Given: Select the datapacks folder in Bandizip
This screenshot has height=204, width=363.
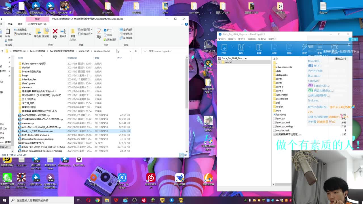Looking at the screenshot, I should pyautogui.click(x=282, y=75).
